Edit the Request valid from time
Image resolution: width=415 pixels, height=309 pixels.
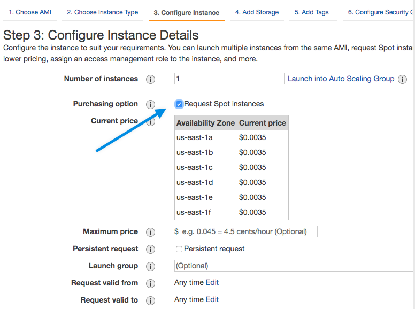tap(212, 282)
